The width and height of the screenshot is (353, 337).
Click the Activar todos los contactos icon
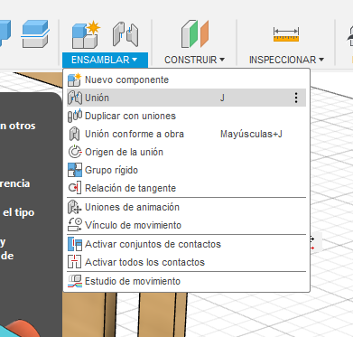coord(74,262)
